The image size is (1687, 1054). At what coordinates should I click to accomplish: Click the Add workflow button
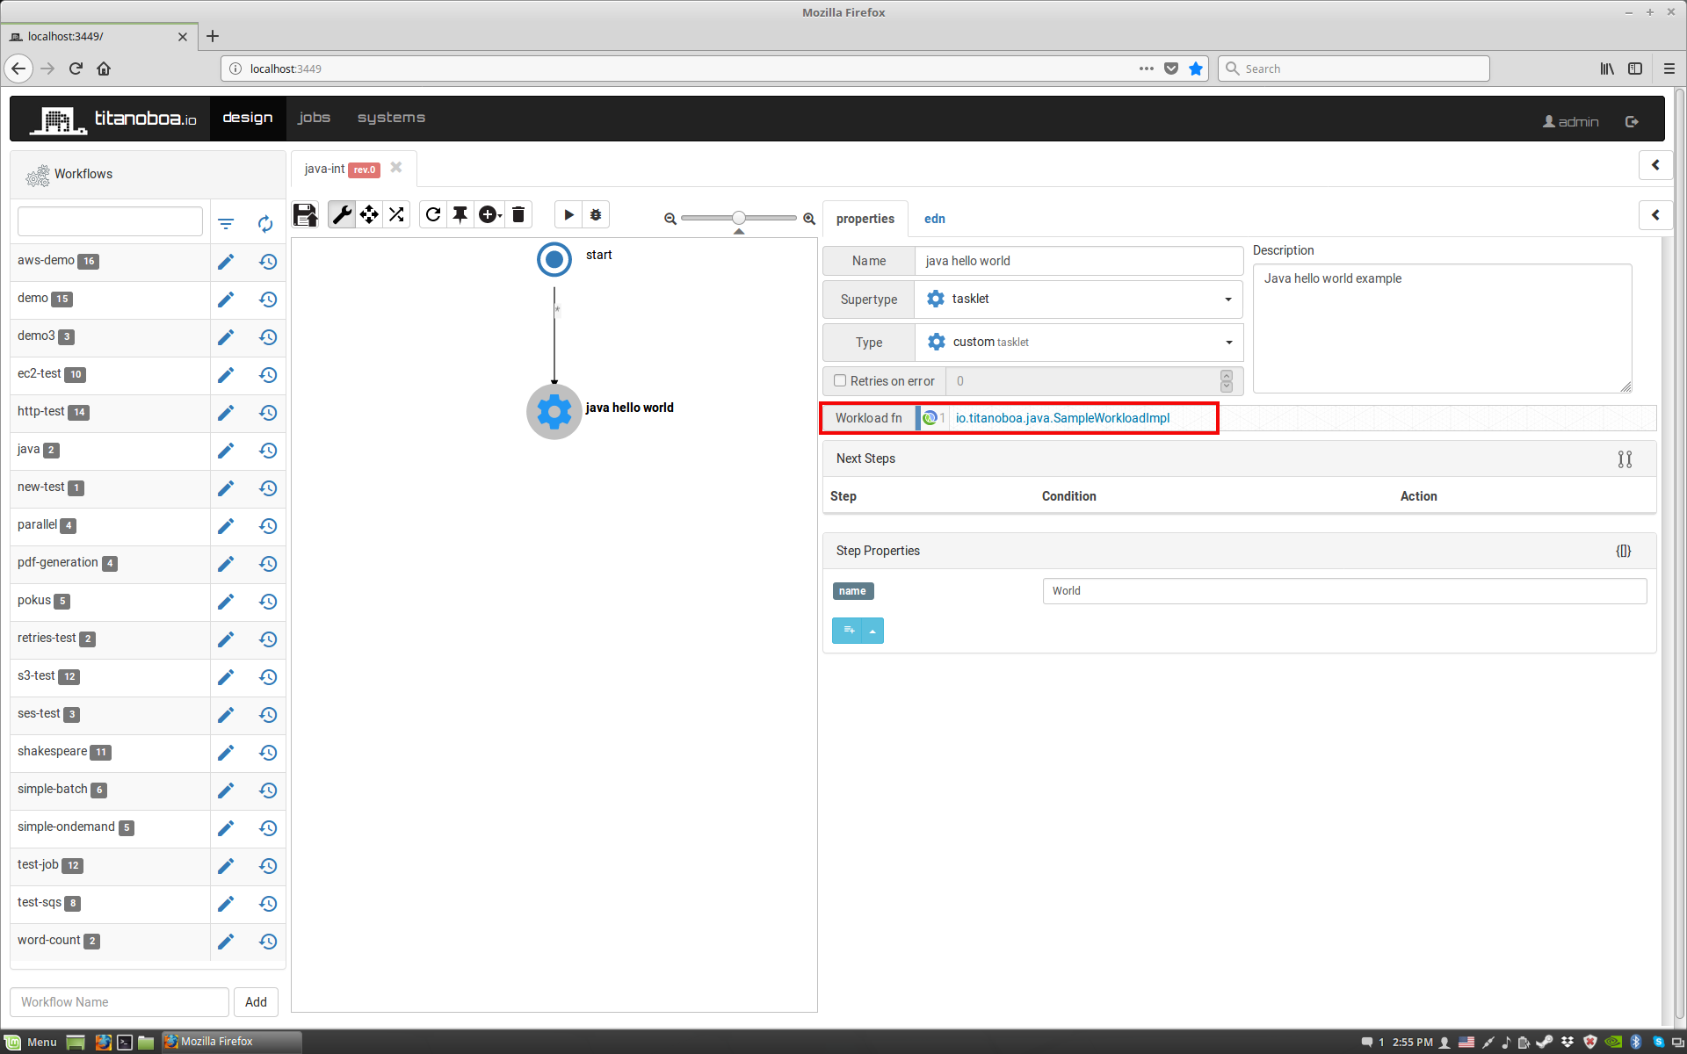[x=256, y=1002]
